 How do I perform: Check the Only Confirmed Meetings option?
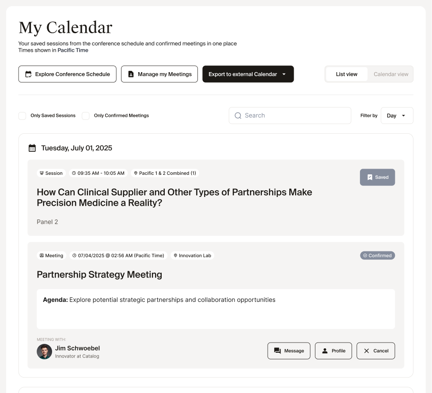coord(86,116)
